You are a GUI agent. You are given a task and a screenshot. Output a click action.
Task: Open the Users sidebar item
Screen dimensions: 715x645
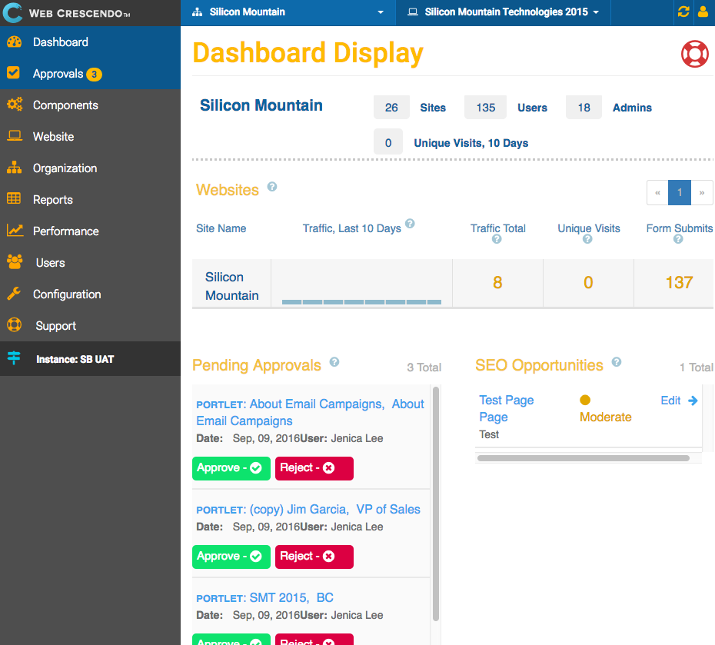click(90, 263)
